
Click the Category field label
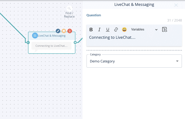click(x=95, y=54)
